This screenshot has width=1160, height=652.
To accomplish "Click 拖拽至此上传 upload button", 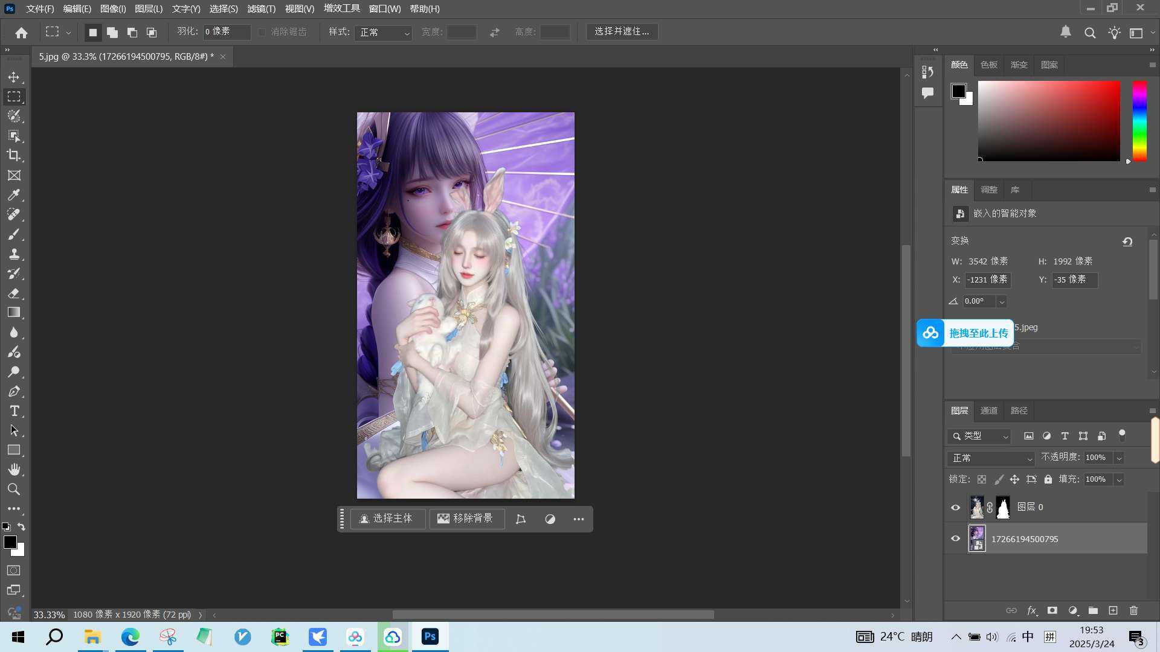I will tap(965, 333).
